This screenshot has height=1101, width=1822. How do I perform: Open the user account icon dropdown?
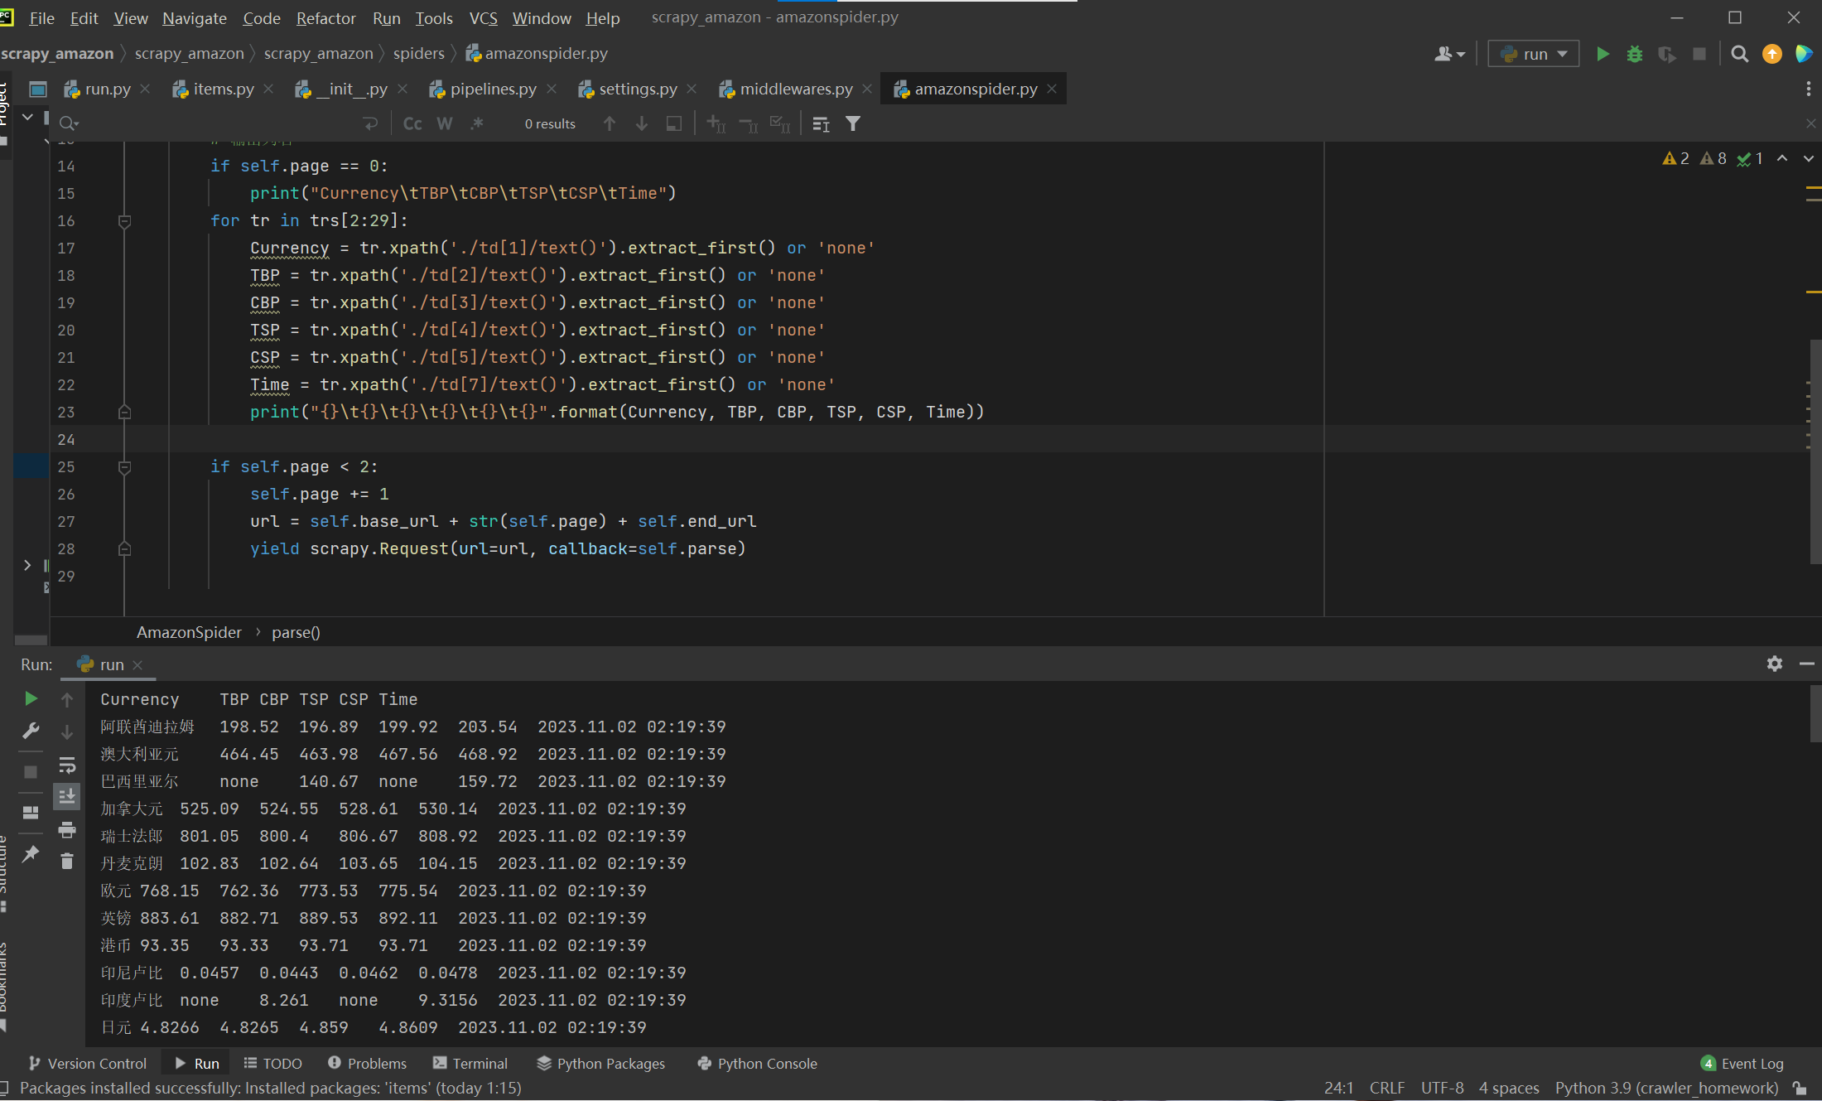point(1449,55)
